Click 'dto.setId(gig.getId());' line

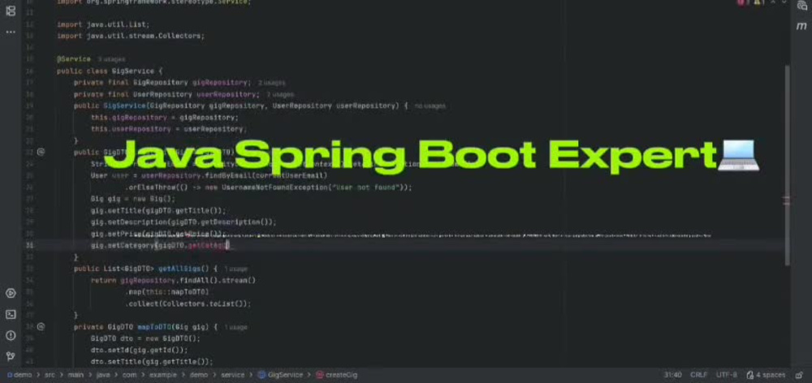point(140,351)
